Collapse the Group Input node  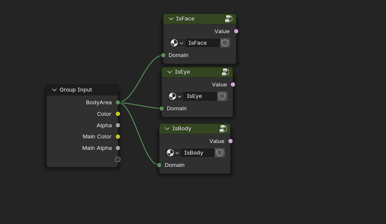click(x=54, y=90)
